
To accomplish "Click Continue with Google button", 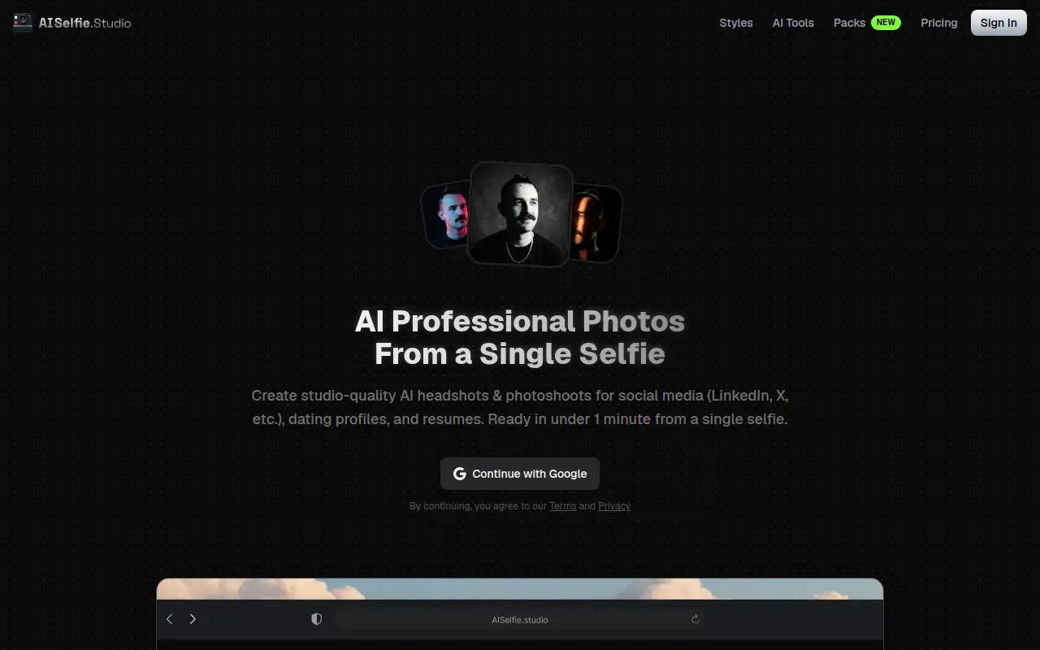I will pyautogui.click(x=520, y=474).
